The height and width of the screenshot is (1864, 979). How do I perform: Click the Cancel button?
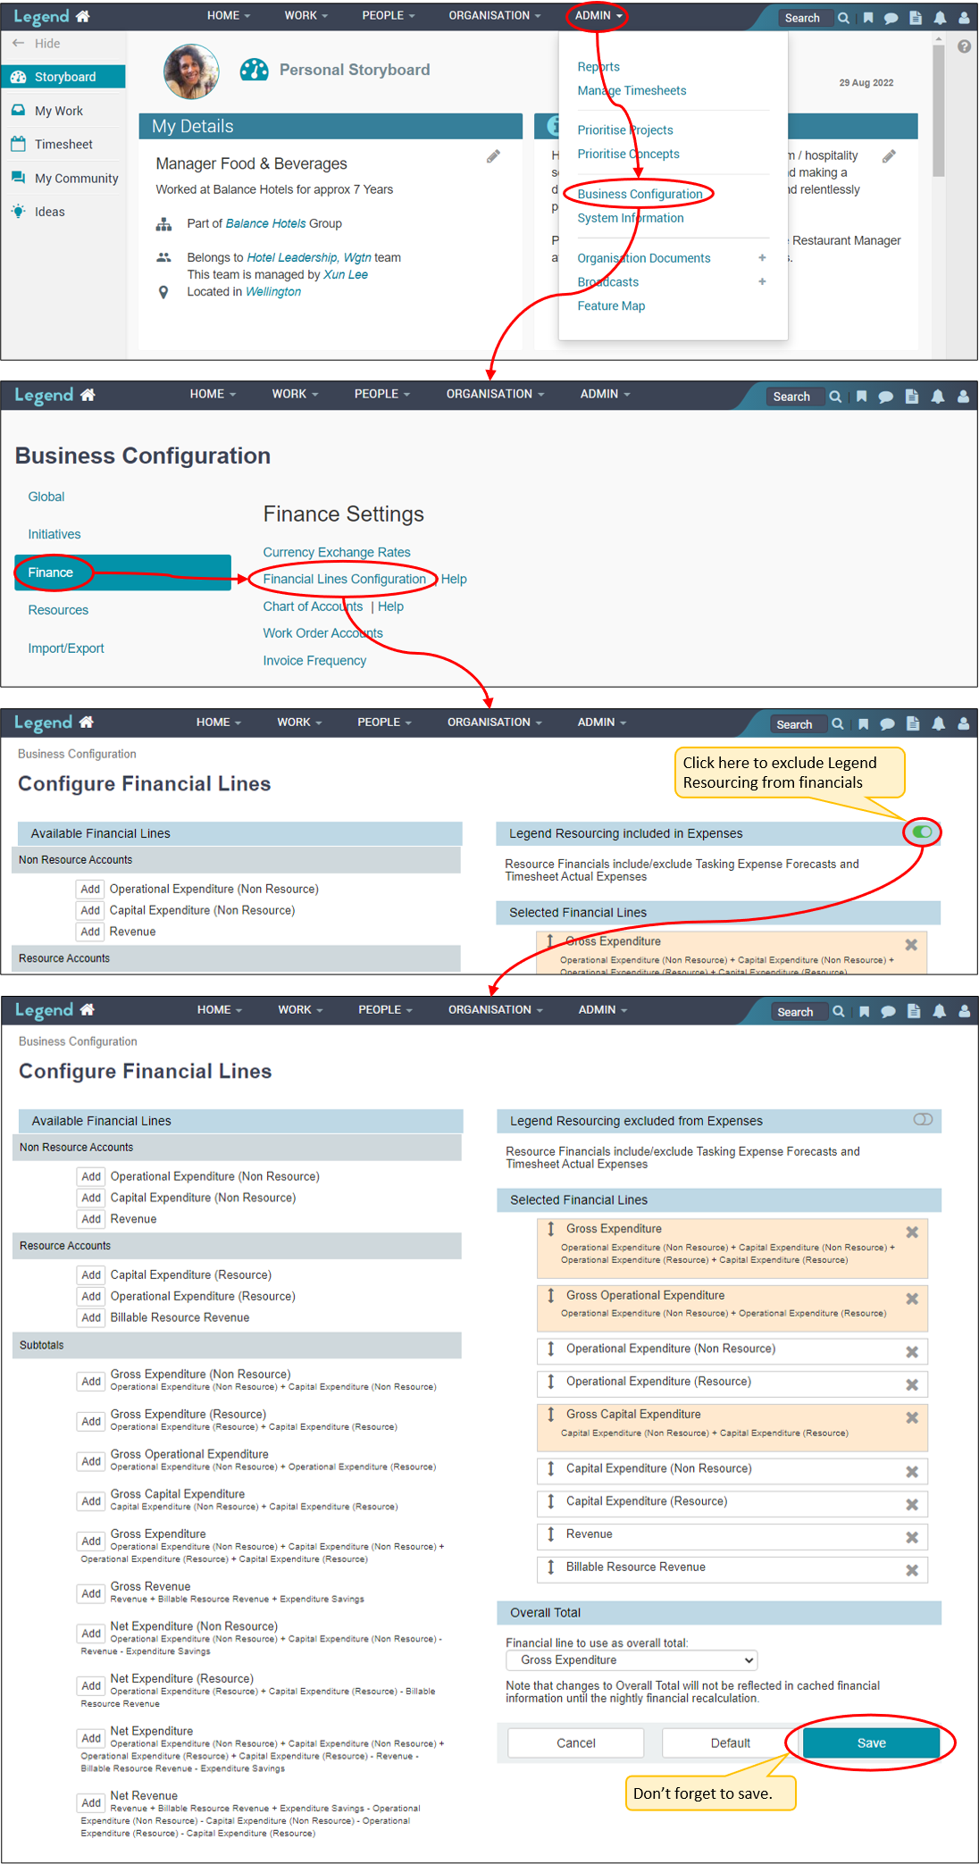tap(576, 1743)
